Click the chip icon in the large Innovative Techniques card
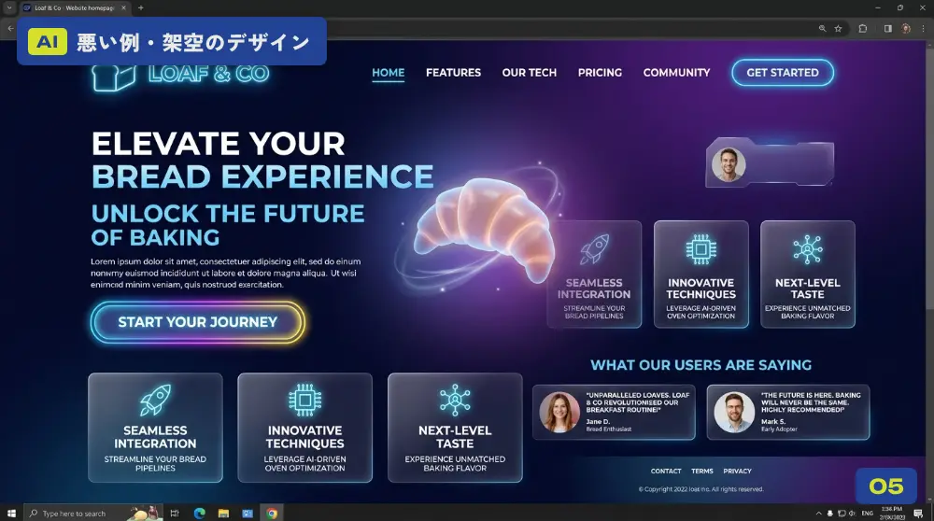Screen dimensions: 934x521 coord(305,400)
